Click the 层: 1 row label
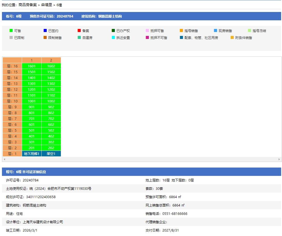 (x=12, y=154)
